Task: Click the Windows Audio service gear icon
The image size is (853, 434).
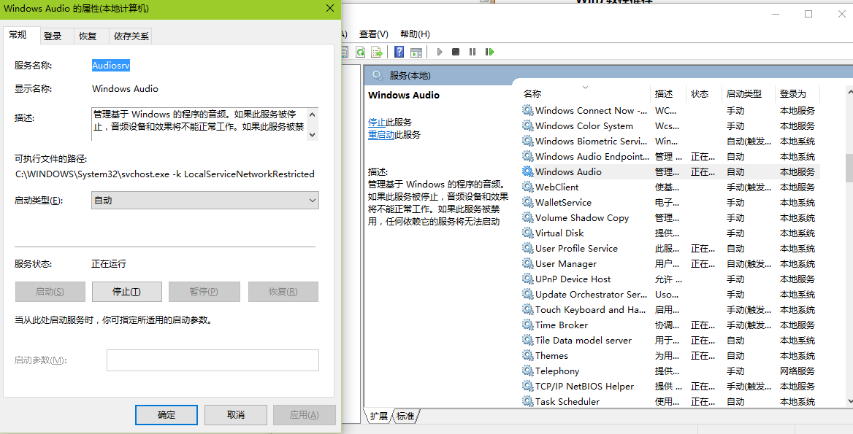Action: [527, 171]
